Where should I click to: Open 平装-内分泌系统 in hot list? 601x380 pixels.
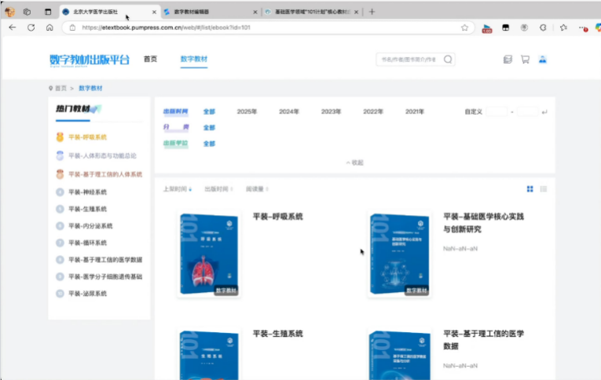click(x=90, y=225)
